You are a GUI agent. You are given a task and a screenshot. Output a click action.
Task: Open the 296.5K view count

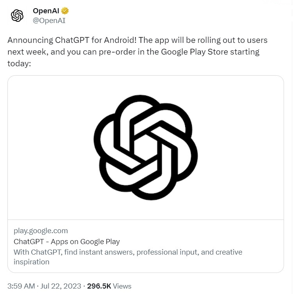click(x=99, y=286)
